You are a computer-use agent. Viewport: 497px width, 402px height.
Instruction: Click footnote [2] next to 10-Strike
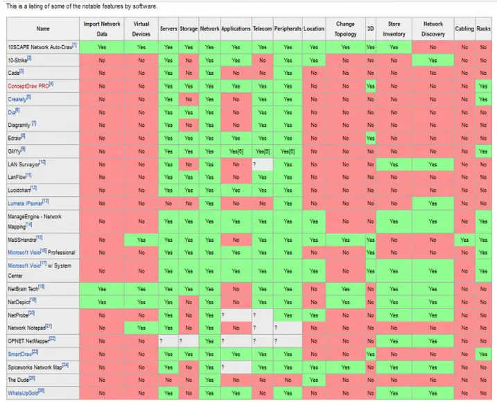click(x=29, y=58)
